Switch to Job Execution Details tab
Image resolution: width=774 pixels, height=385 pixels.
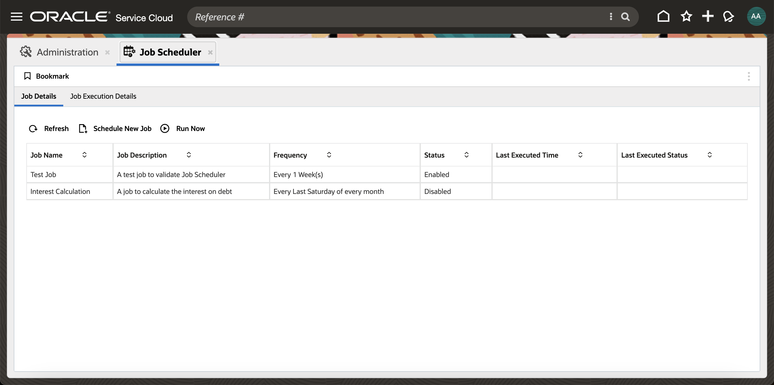tap(103, 96)
